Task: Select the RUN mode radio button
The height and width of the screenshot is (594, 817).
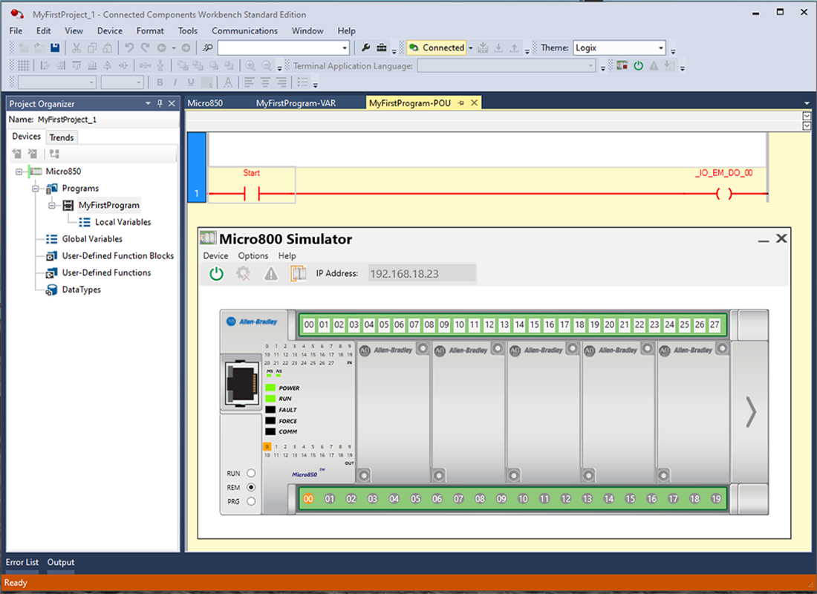Action: coord(251,474)
